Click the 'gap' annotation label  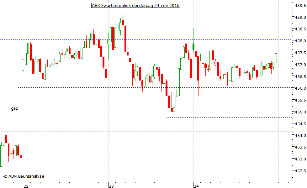[14, 108]
